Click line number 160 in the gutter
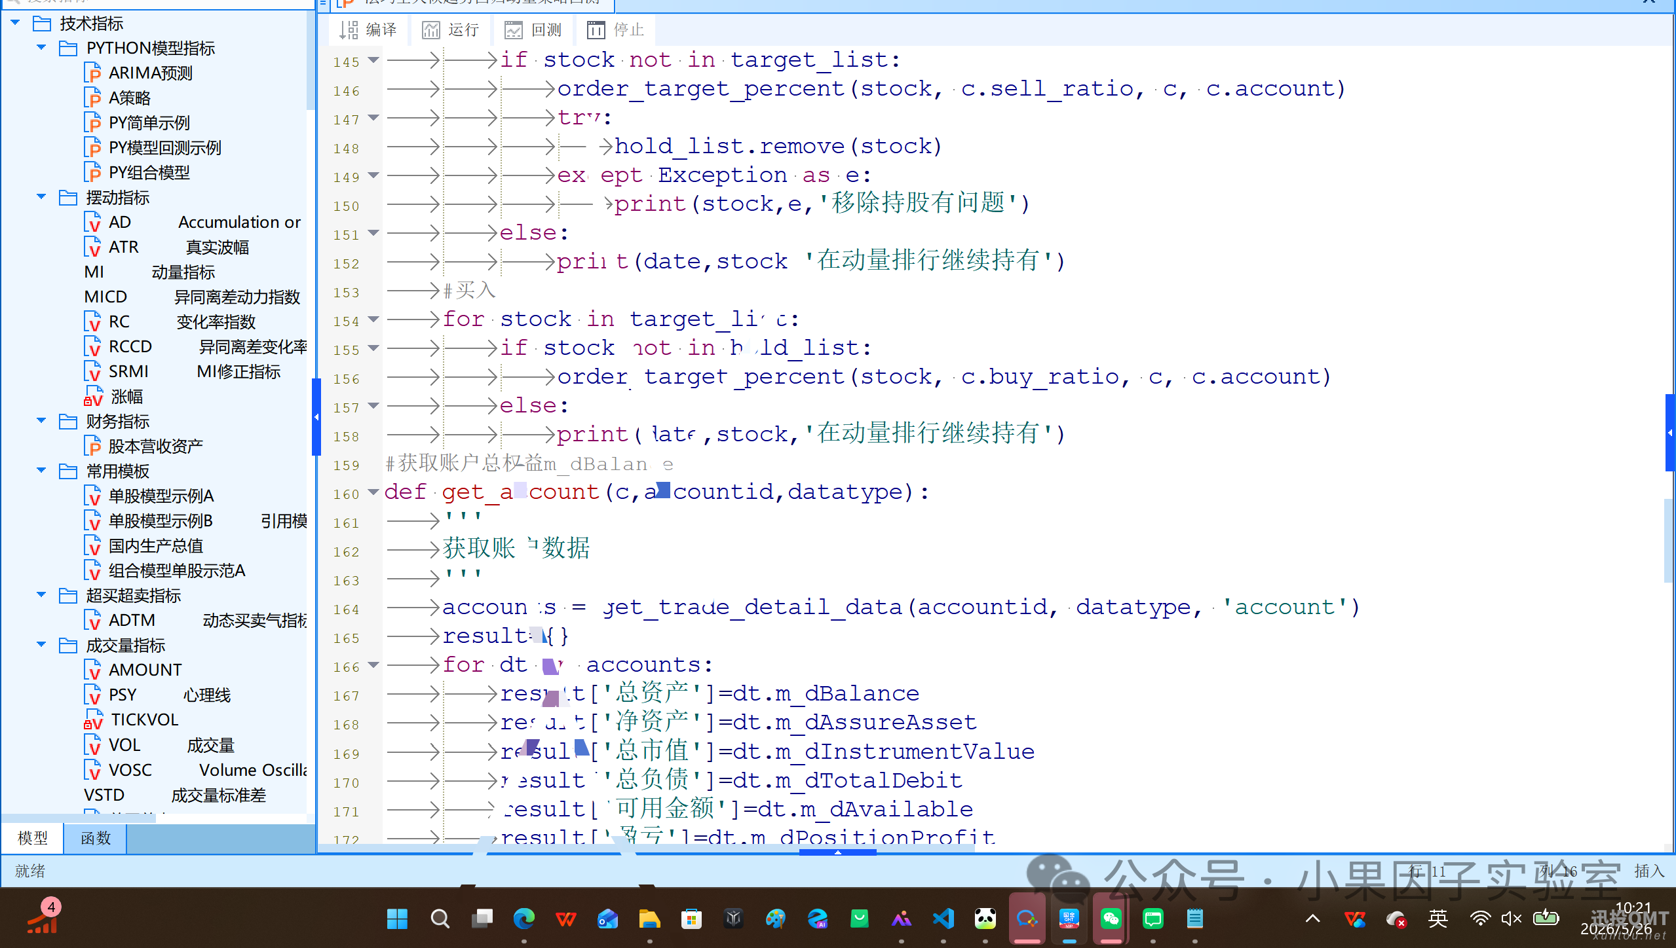The image size is (1676, 948). click(346, 494)
